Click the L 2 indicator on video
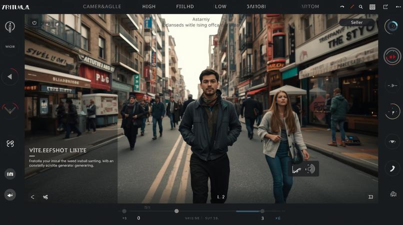Screen dimensions: 403x225 pos(221,197)
